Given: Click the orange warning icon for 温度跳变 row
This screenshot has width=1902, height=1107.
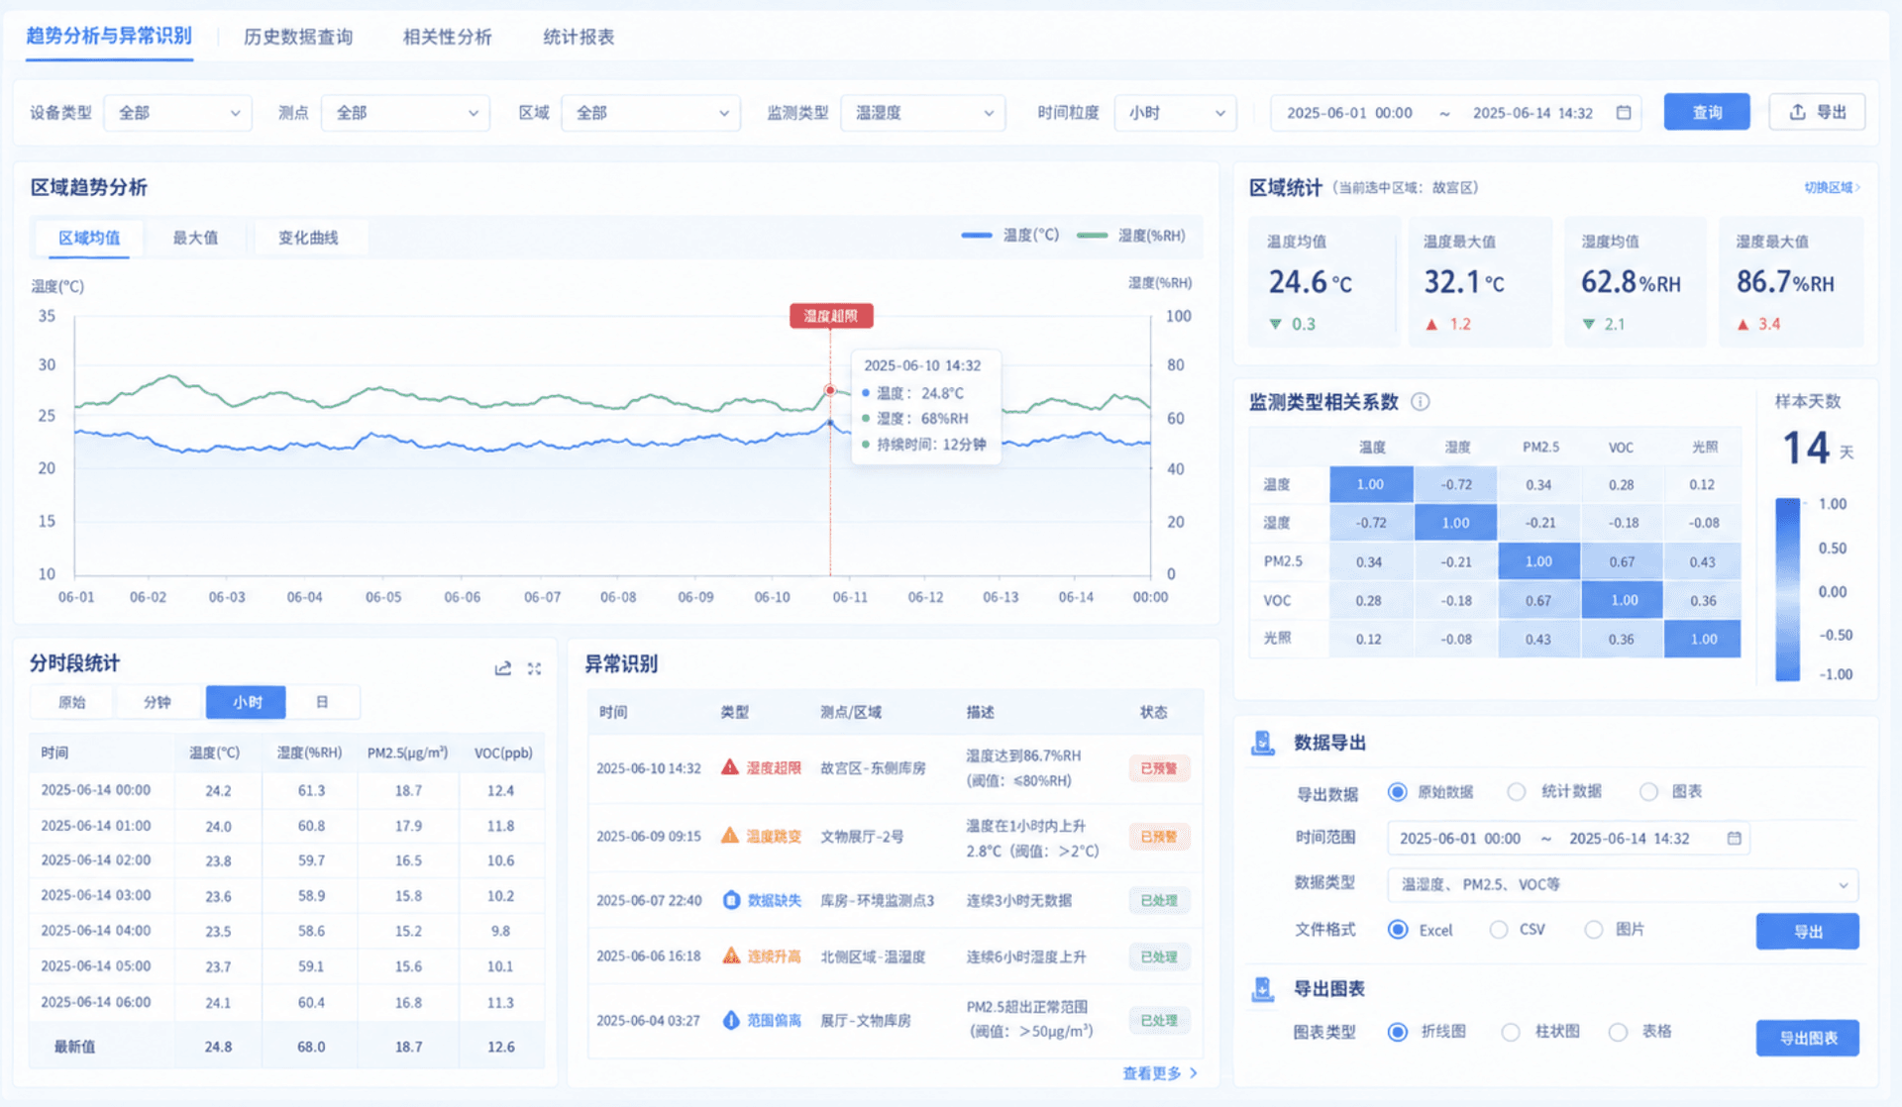Looking at the screenshot, I should [730, 836].
